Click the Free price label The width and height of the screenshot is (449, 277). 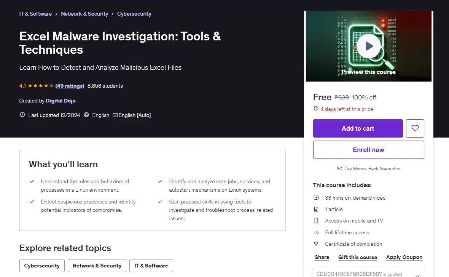click(322, 97)
